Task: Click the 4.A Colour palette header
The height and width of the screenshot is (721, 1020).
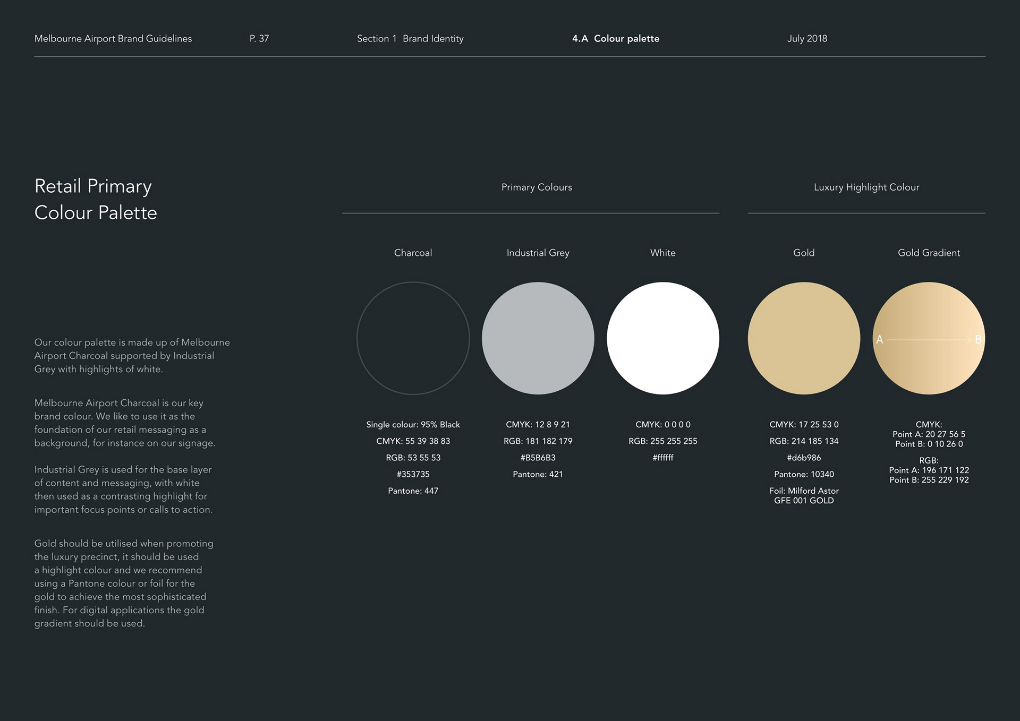Action: (615, 38)
